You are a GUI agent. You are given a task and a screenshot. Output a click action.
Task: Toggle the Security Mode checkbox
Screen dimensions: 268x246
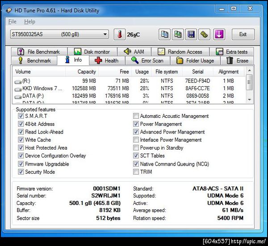(21, 172)
